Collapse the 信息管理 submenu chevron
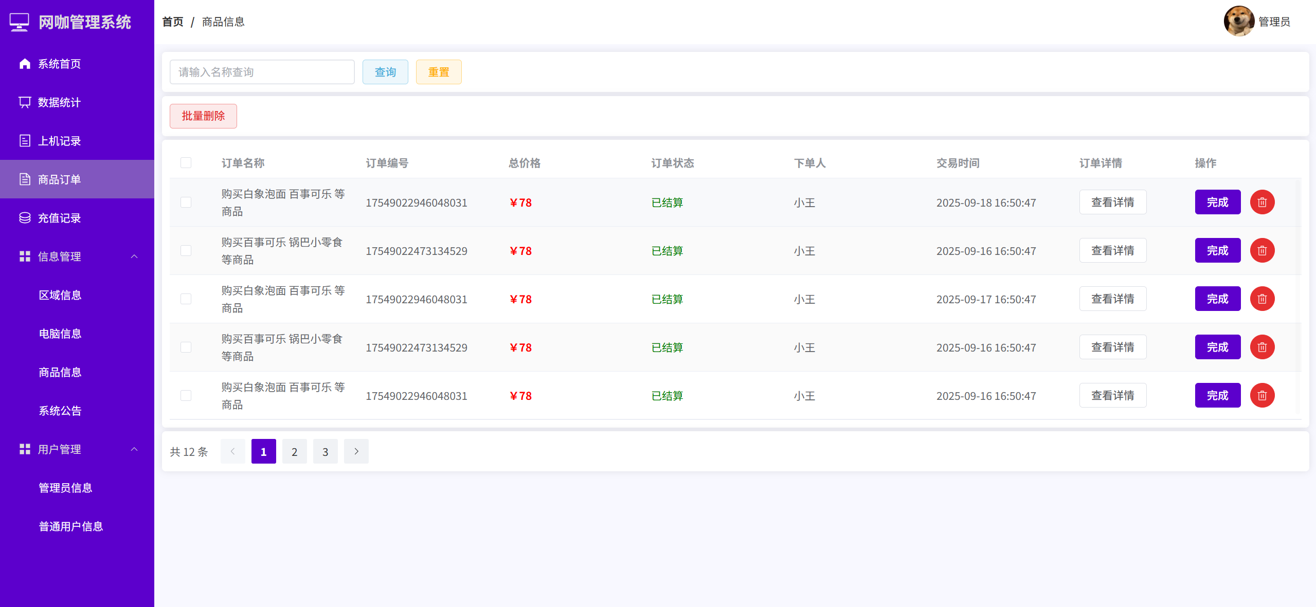This screenshot has height=607, width=1316. pyautogui.click(x=134, y=256)
